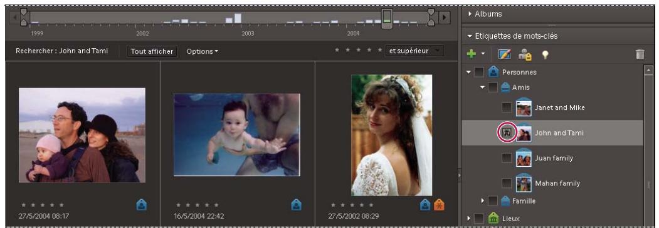659x228 pixels.
Task: Click the first star in rating filter
Action: pos(337,50)
